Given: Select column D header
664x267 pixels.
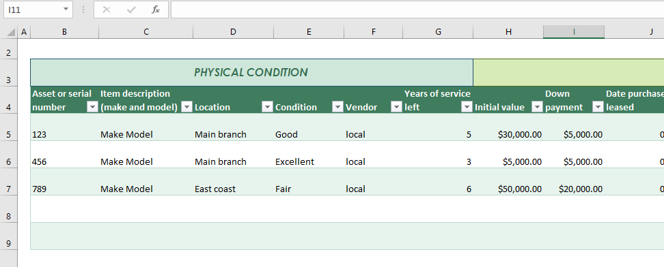Looking at the screenshot, I should 233,32.
